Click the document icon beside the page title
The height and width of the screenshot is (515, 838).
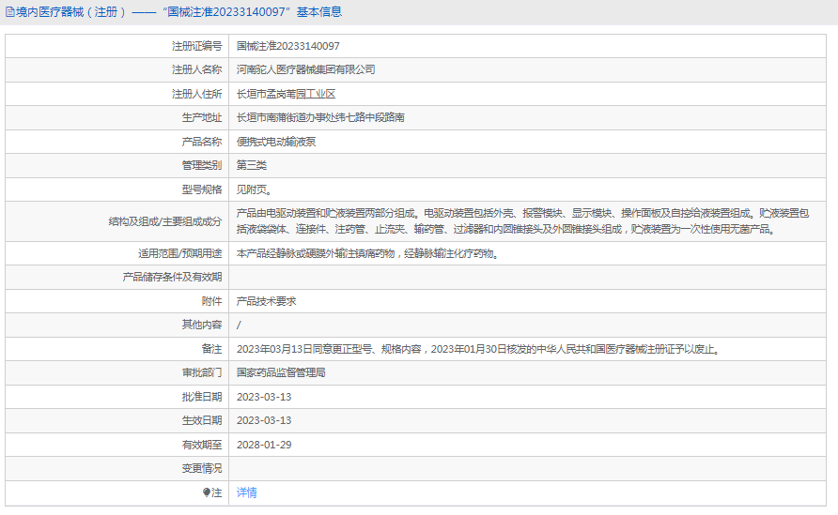pos(9,12)
